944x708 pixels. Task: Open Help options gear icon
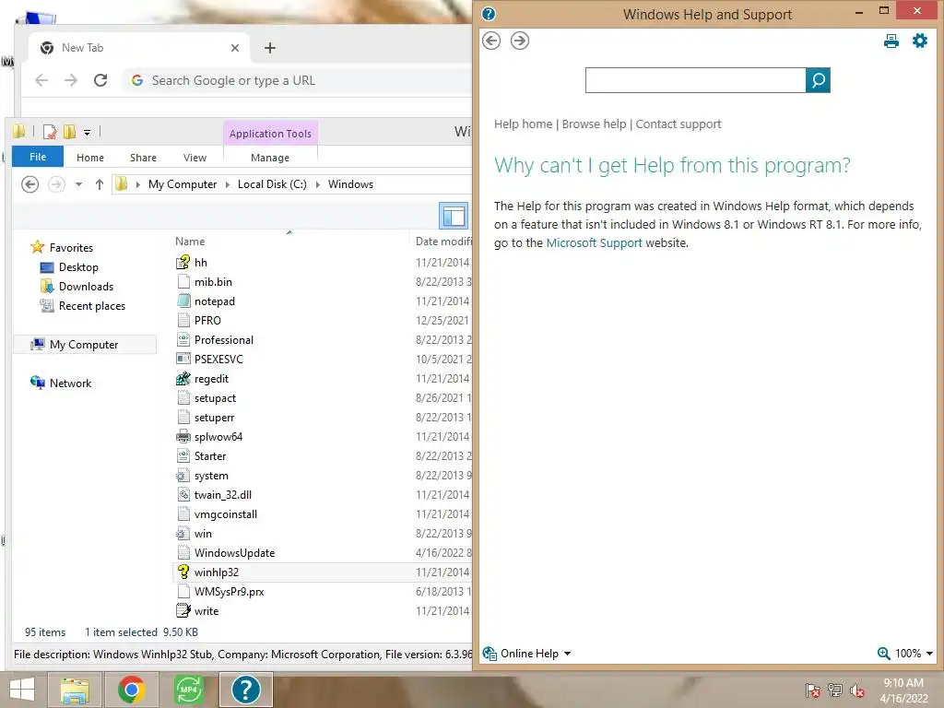point(920,41)
